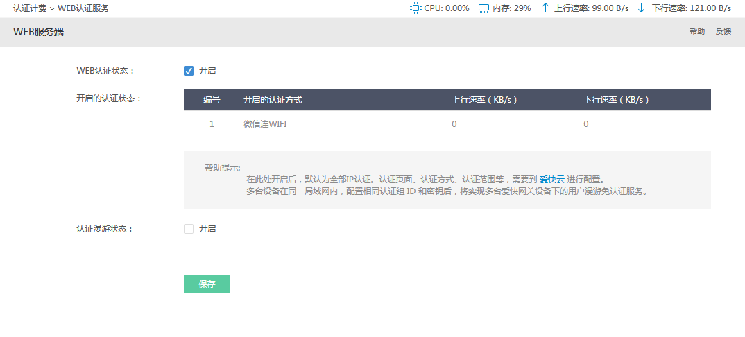745x337 pixels.
Task: Click the 认证漫游状态 label
Action: point(105,229)
